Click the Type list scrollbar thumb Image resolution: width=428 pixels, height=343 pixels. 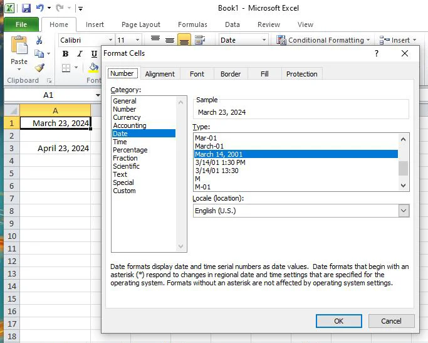[x=403, y=168]
